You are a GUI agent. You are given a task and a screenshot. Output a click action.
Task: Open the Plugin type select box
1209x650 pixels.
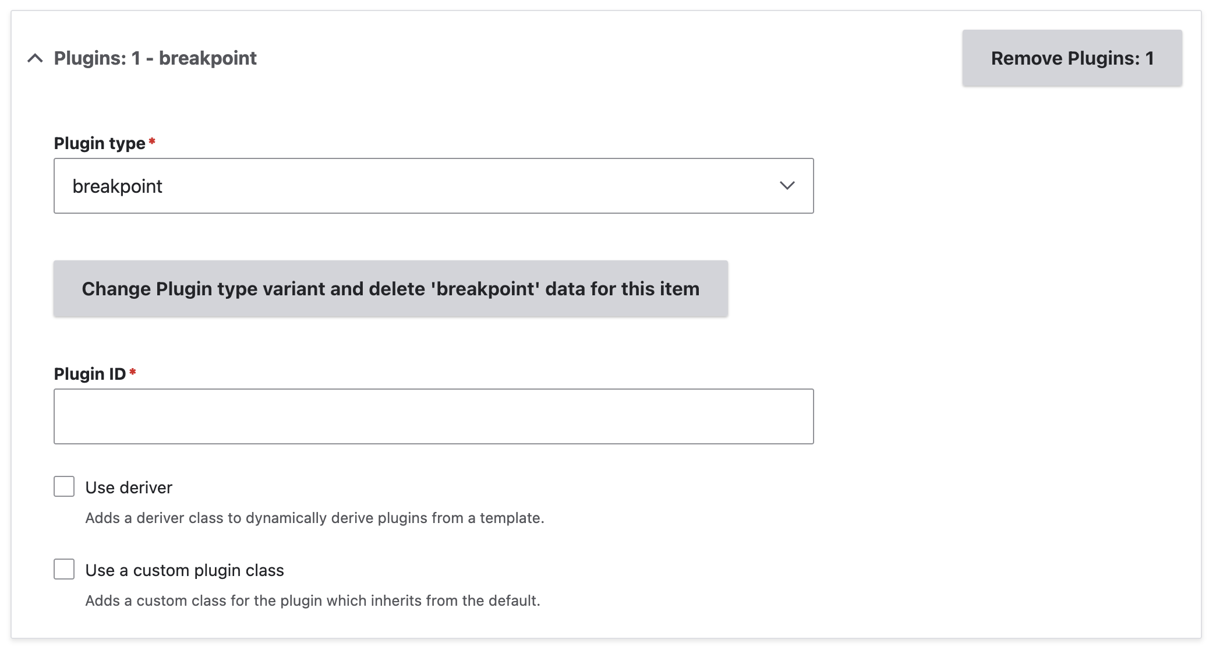[x=433, y=186]
